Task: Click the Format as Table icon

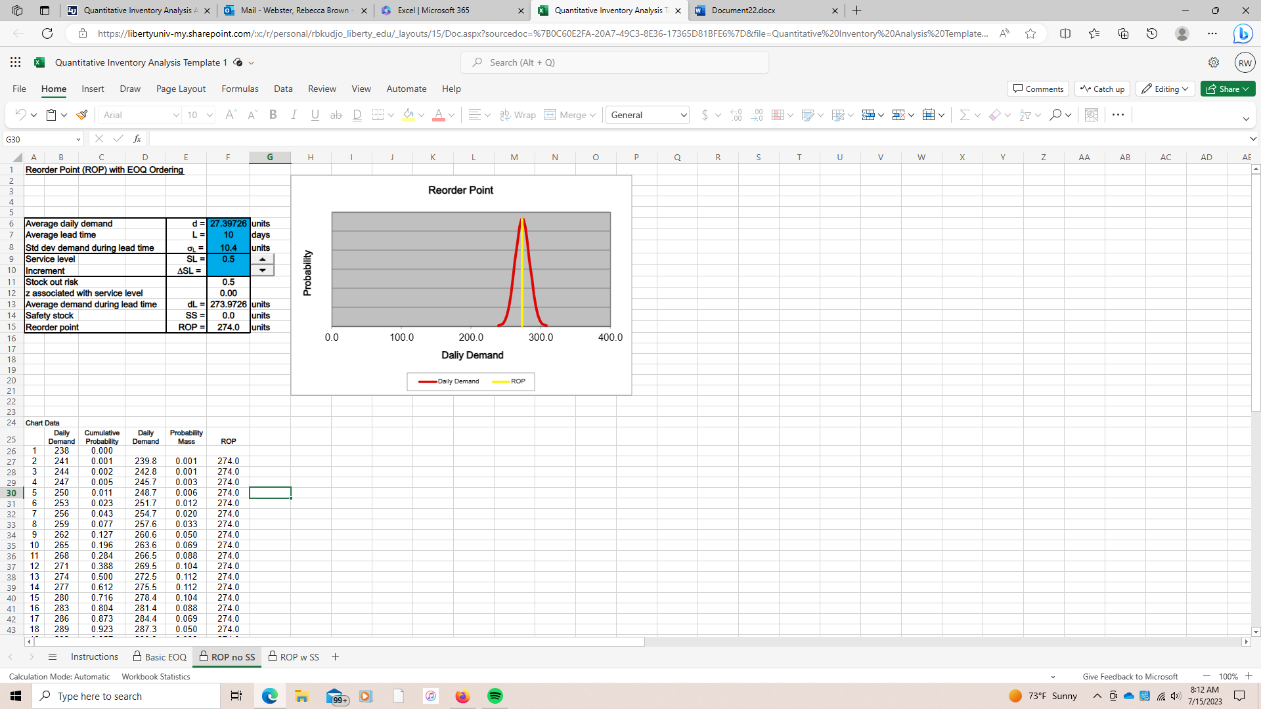Action: tap(808, 115)
